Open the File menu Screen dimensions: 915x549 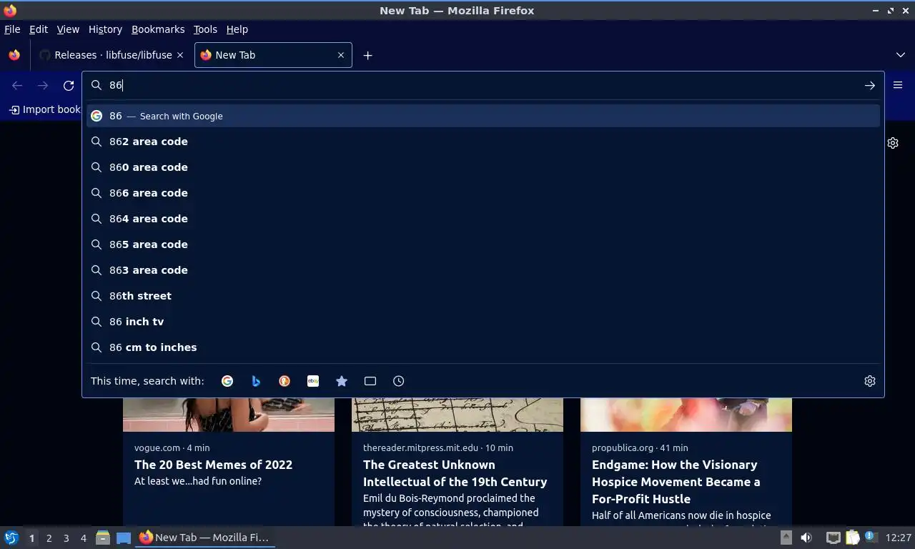(12, 29)
